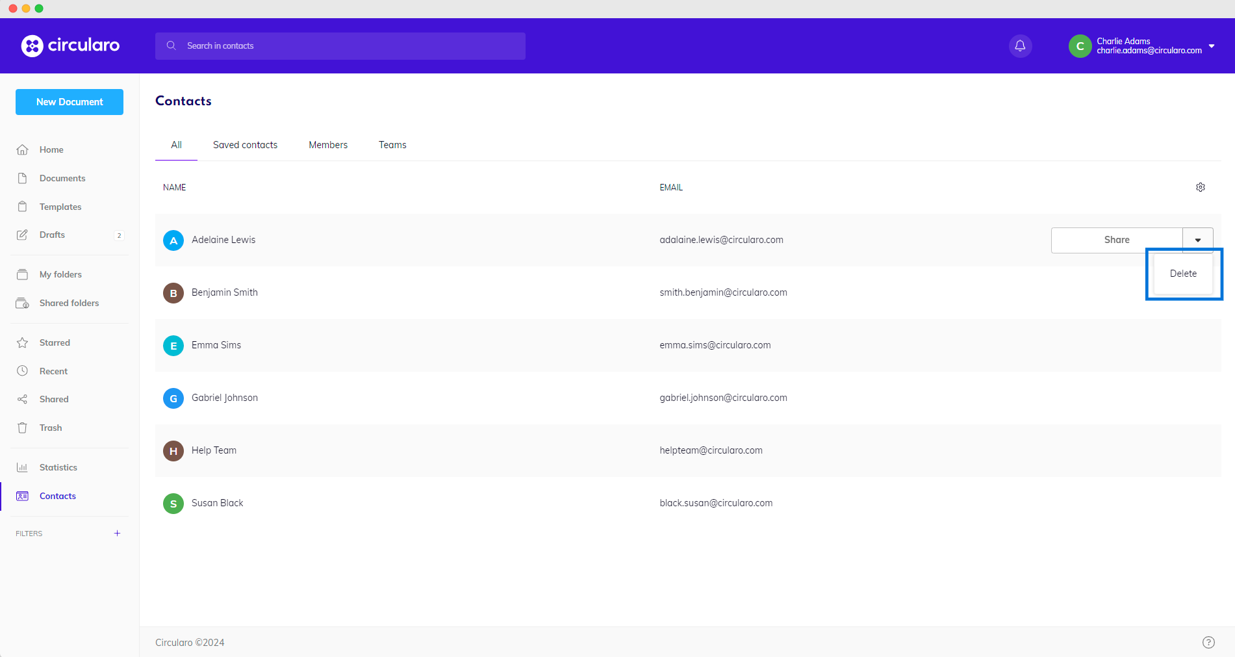Open Shared folders in sidebar
1235x657 pixels.
coord(69,303)
